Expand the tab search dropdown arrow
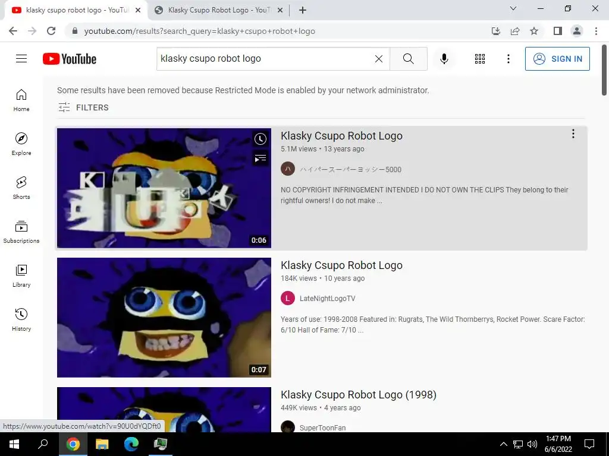609x456 pixels. pyautogui.click(x=513, y=8)
